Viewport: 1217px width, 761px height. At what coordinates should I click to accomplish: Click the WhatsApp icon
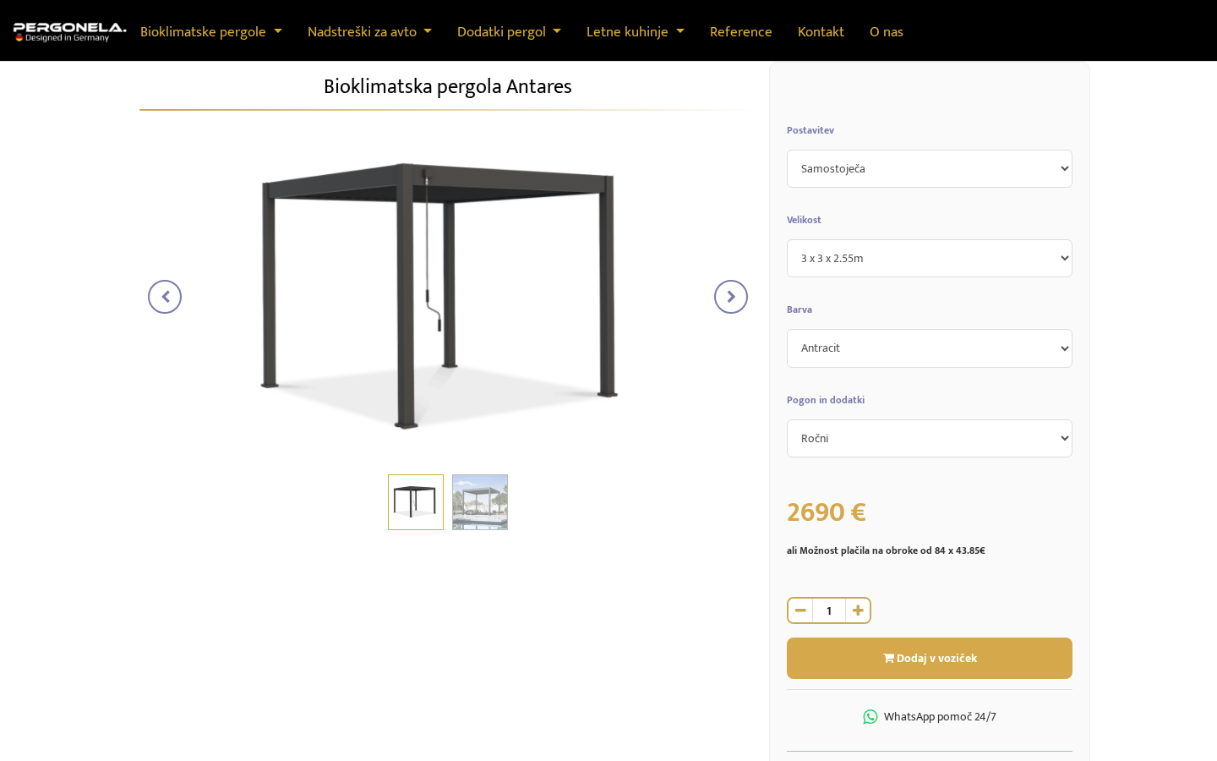click(870, 716)
